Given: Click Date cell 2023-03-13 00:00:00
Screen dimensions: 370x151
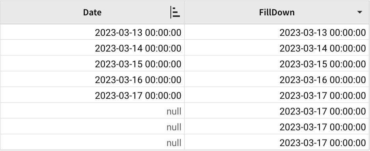Looking at the screenshot, I should [x=92, y=32].
